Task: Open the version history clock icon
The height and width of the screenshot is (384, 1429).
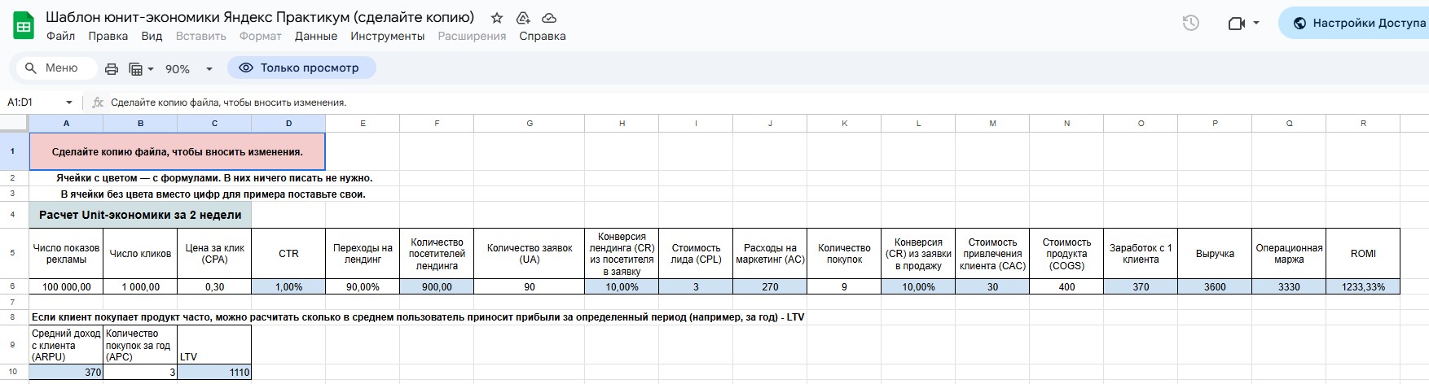Action: click(x=1190, y=24)
